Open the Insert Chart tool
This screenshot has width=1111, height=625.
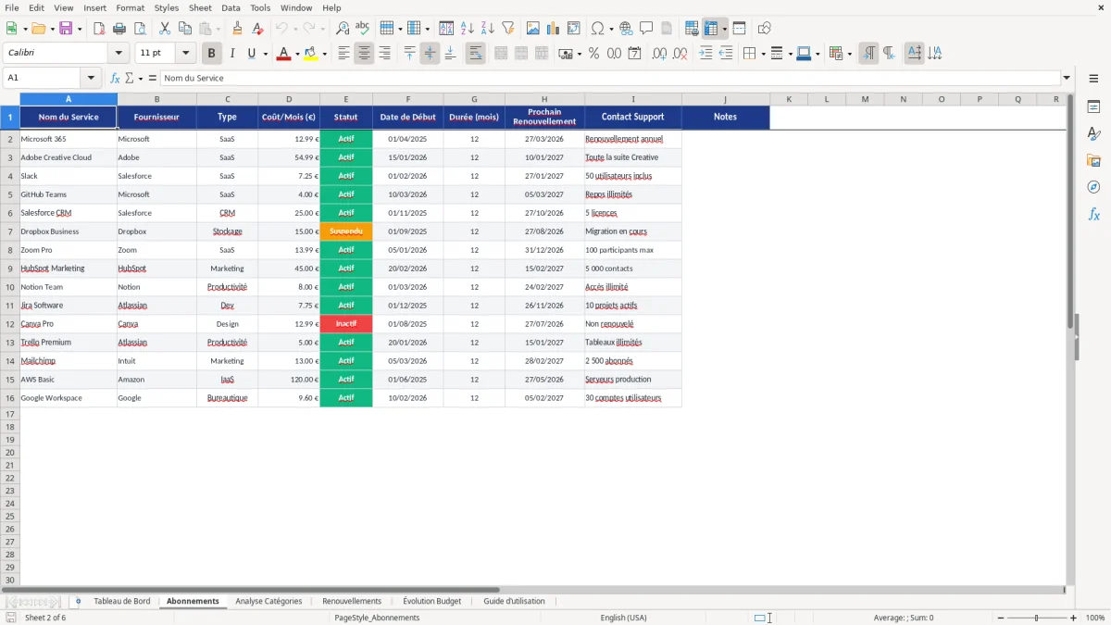(x=553, y=28)
